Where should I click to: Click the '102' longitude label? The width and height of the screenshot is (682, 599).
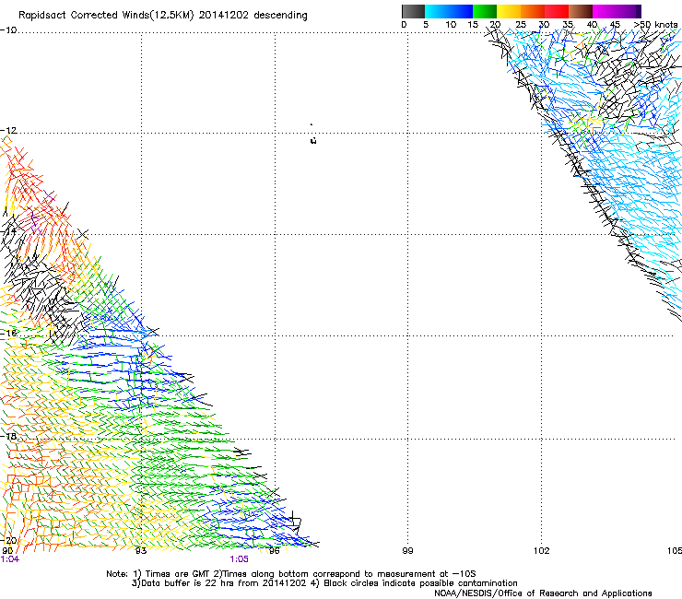coord(542,551)
